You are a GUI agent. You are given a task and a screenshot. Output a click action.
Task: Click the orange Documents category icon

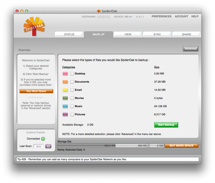pos(65,82)
